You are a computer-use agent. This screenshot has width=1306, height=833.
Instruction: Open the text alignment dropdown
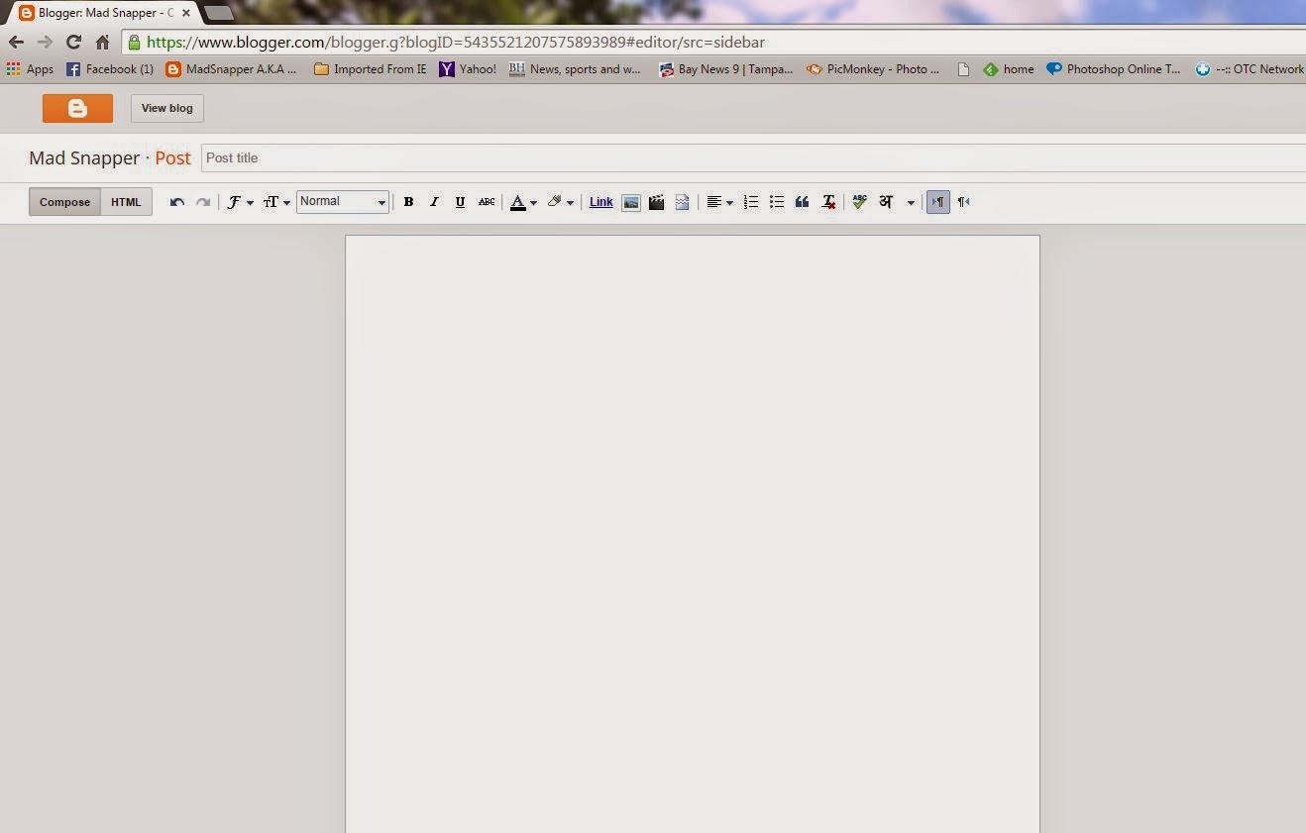pyautogui.click(x=719, y=202)
